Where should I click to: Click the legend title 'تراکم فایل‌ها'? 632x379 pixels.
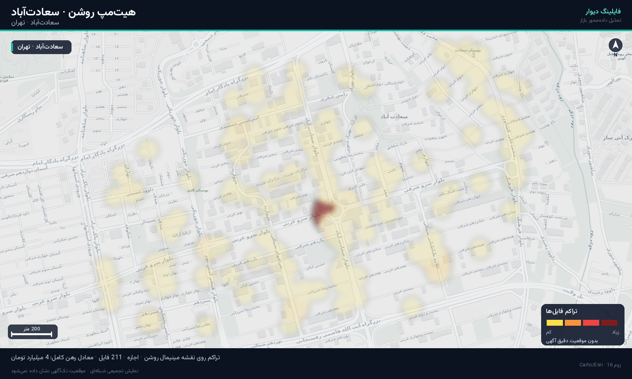[561, 311]
